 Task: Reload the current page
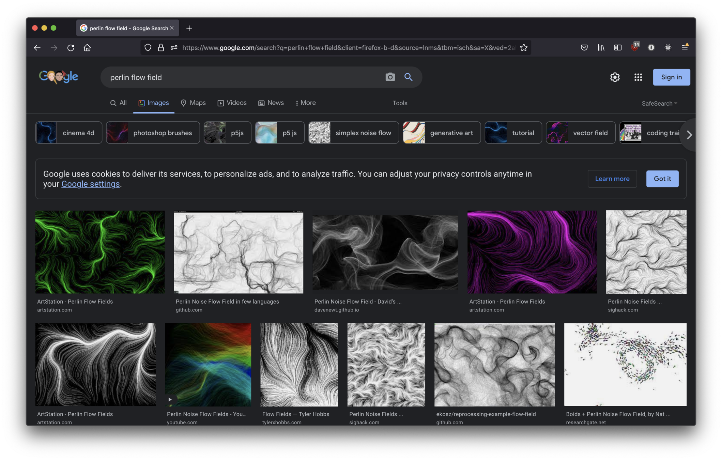tap(71, 48)
